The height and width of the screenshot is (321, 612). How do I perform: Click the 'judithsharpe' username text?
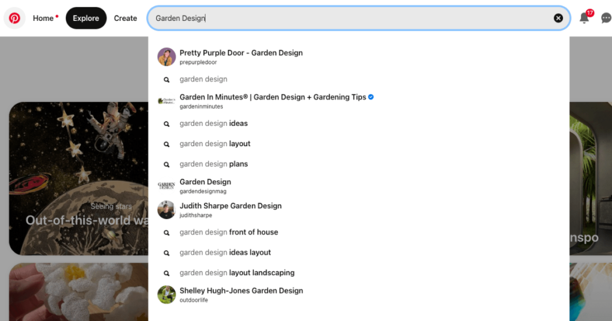tap(195, 215)
